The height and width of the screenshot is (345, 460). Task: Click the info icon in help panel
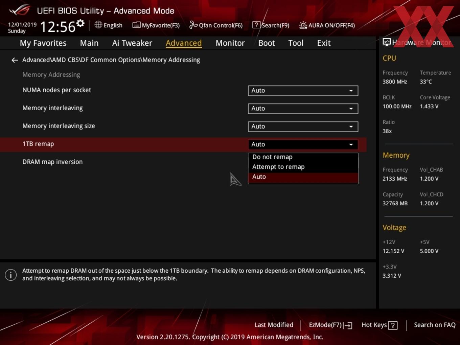click(11, 275)
